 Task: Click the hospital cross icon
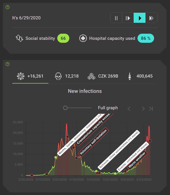[83, 38]
